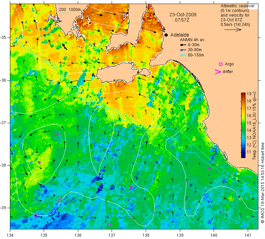This screenshot has width=265, height=239.
Task: Click the 'Altimetric sealevel' heading text
Action: pos(238,6)
